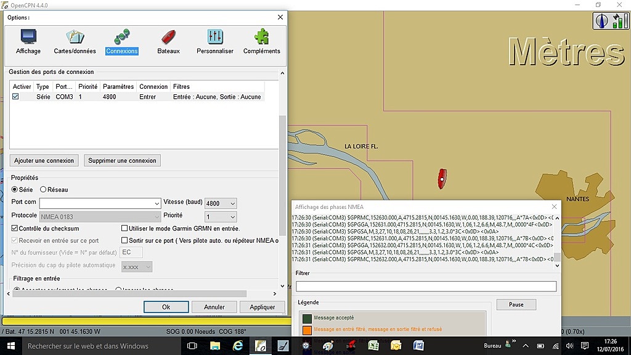The image size is (631, 355).
Task: Click the red own-ship boat on the chart
Action: tap(442, 179)
